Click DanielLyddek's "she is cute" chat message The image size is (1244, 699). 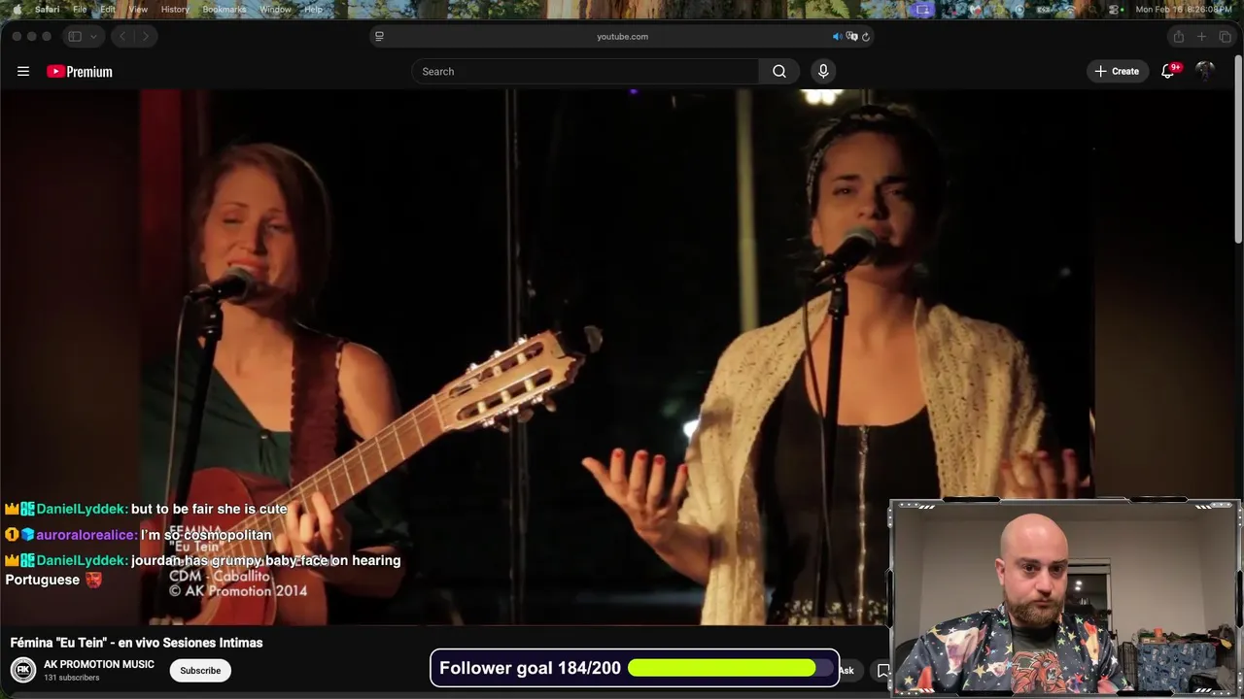click(x=209, y=509)
